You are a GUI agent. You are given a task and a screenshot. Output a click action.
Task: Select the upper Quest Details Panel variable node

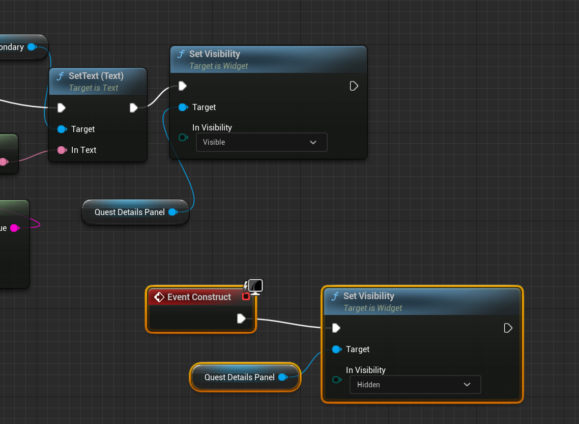129,212
